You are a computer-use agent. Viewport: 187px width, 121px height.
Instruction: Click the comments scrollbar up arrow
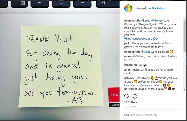[185, 18]
